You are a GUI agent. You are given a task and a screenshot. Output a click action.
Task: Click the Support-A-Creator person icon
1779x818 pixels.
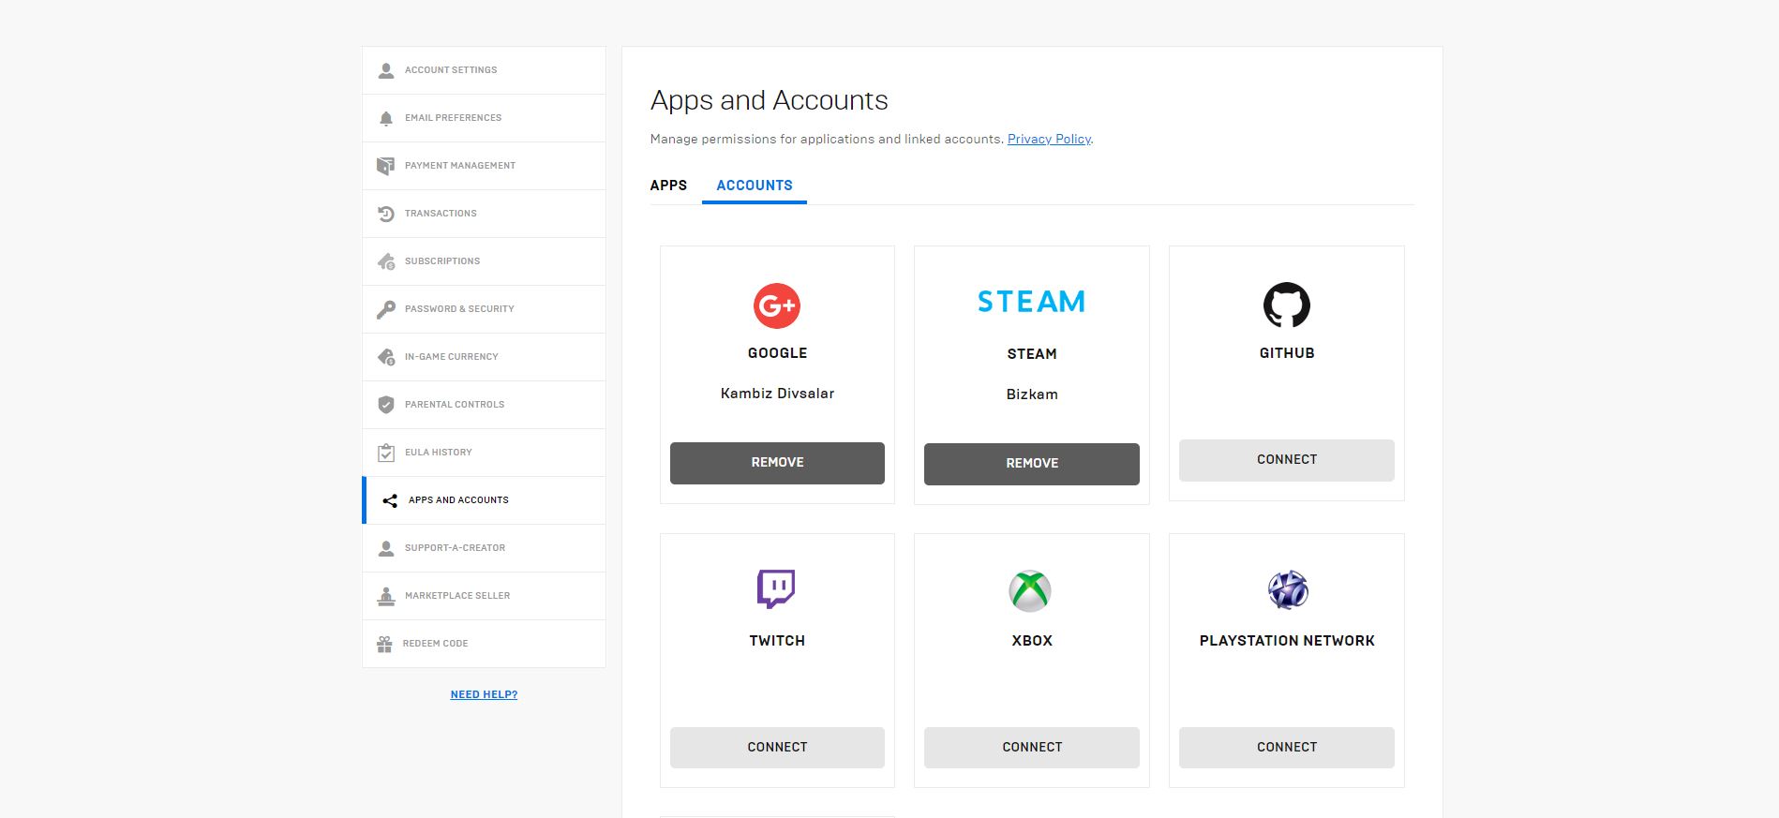pyautogui.click(x=386, y=548)
